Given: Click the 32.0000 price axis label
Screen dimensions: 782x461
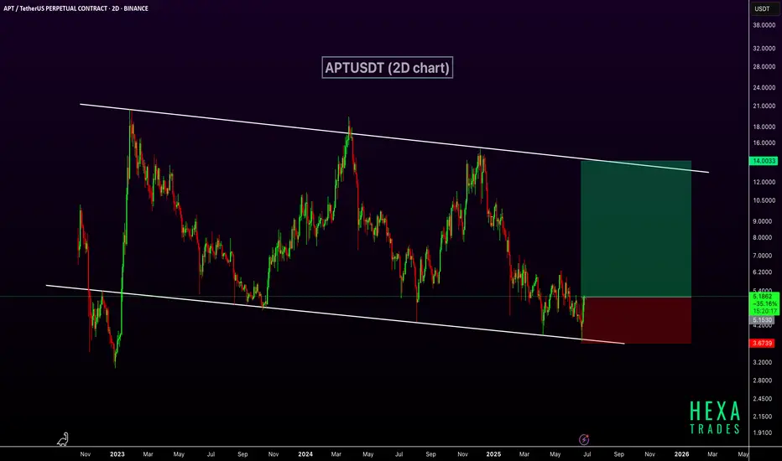Looking at the screenshot, I should click(764, 49).
